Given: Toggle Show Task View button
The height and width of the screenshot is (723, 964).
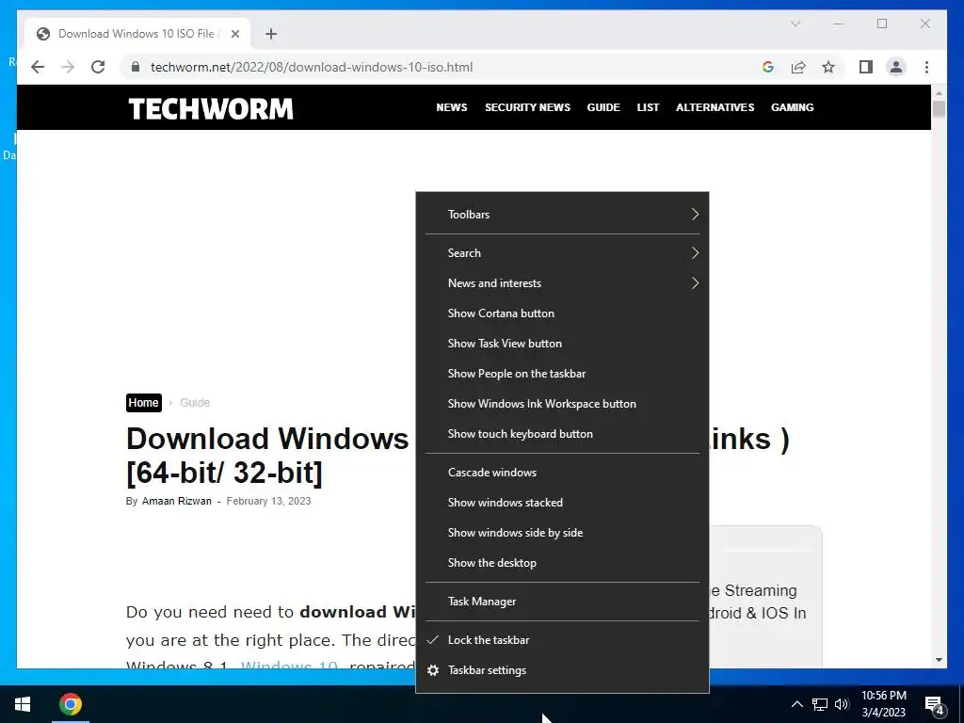Looking at the screenshot, I should [563, 343].
